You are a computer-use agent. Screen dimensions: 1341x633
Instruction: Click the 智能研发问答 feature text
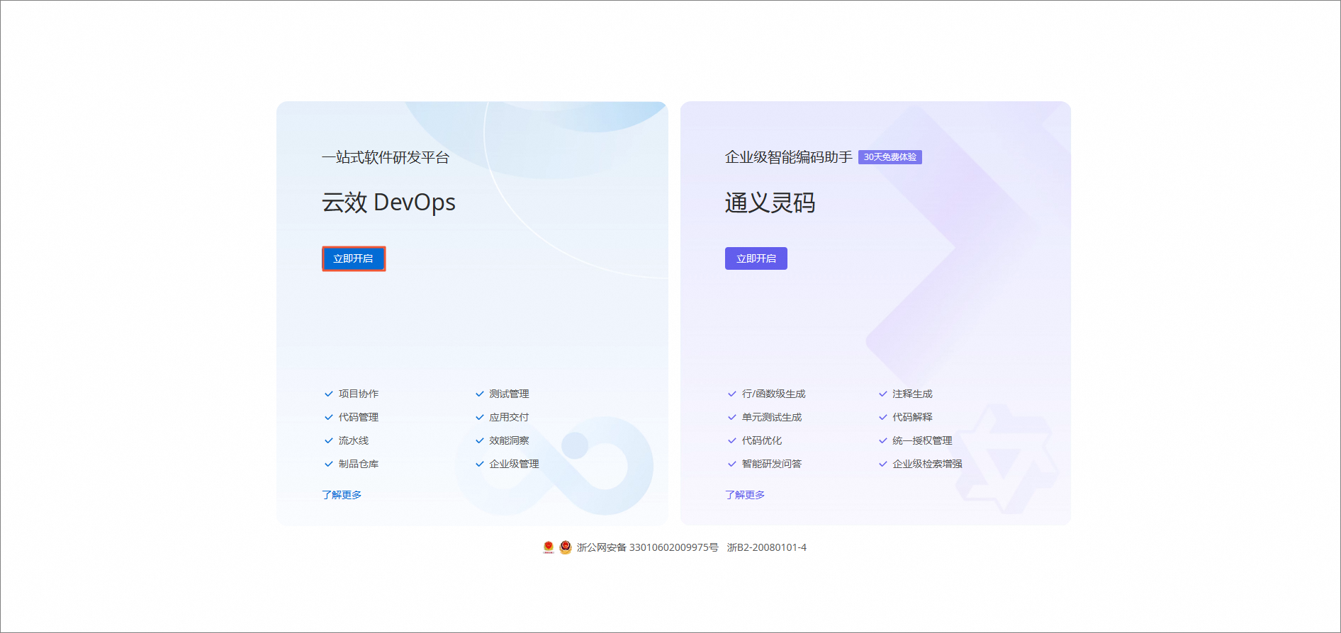pos(772,464)
